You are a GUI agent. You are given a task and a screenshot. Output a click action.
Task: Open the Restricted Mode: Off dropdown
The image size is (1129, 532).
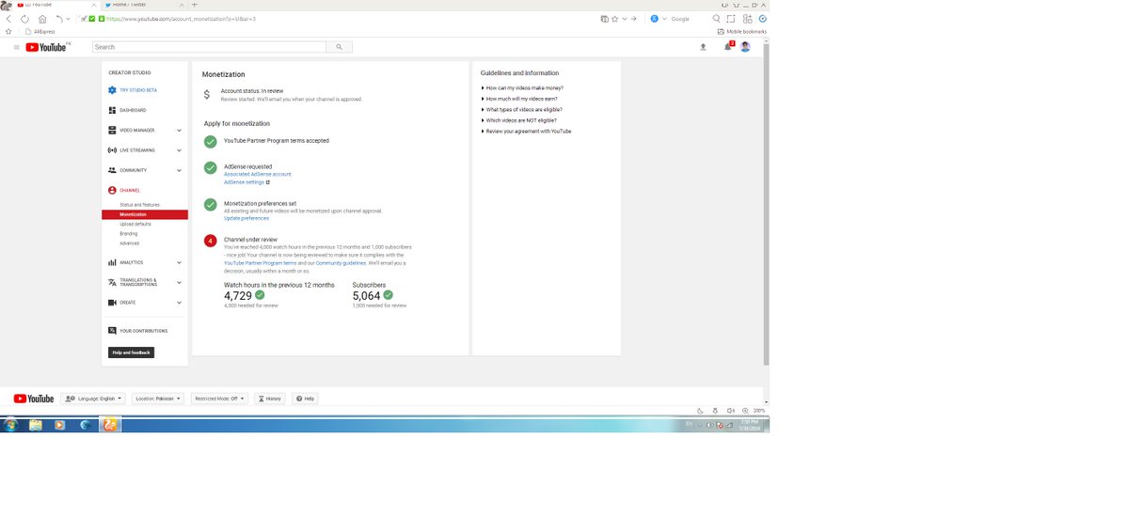click(219, 399)
